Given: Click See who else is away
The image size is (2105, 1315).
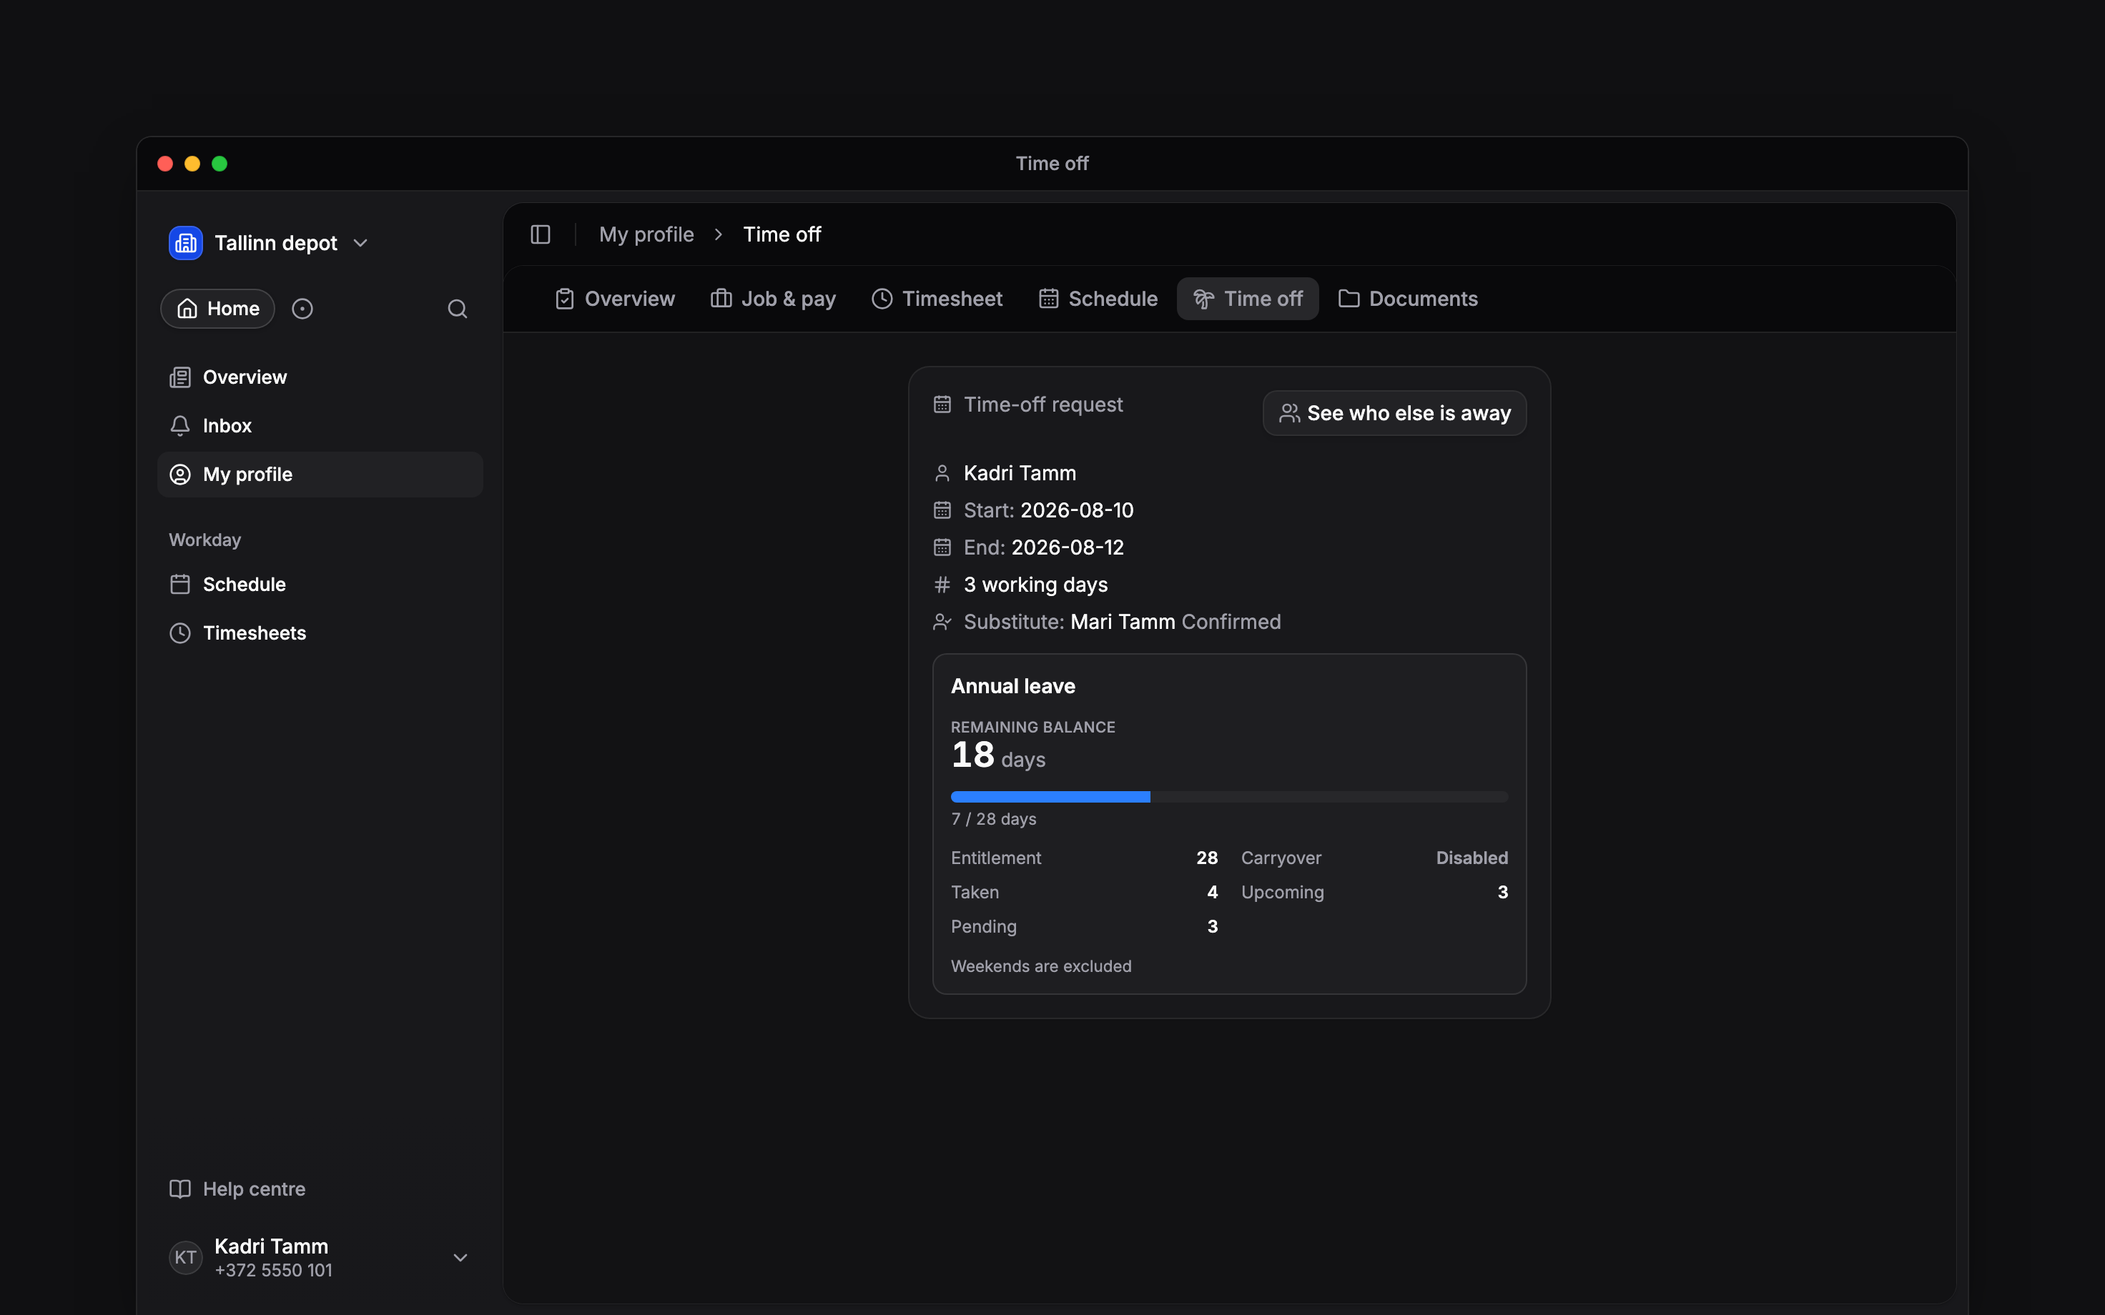Looking at the screenshot, I should (1394, 413).
